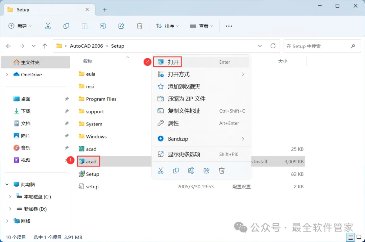Click pin icon next to 图片
365x242 pixels.
point(67,136)
